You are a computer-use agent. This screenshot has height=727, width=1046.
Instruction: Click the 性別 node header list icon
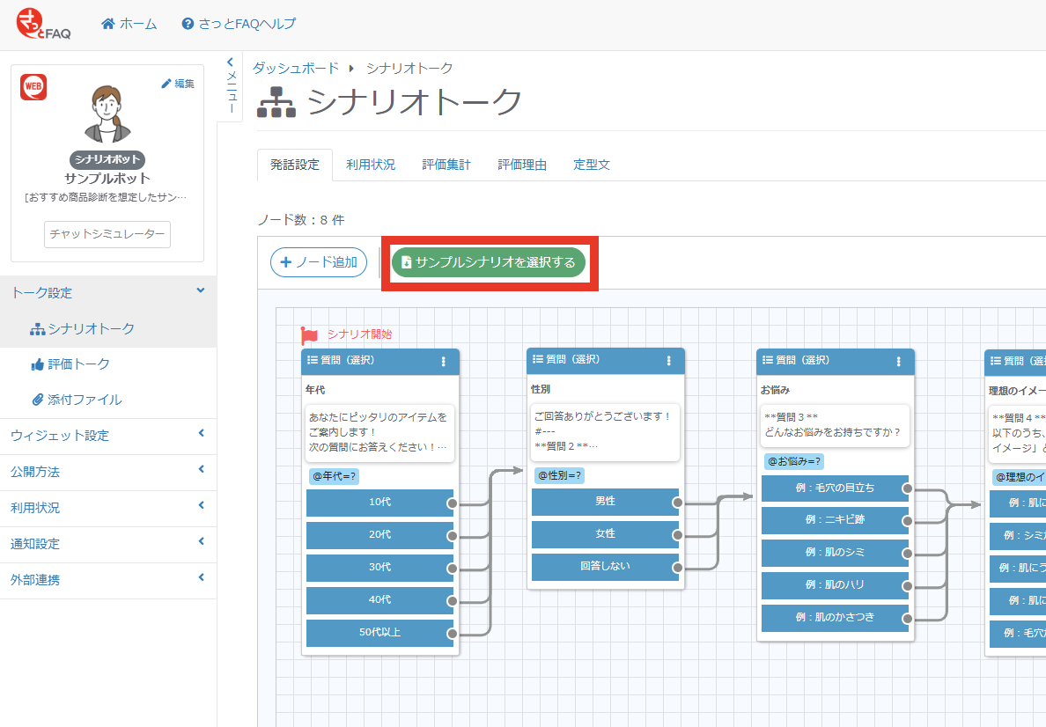click(x=538, y=359)
